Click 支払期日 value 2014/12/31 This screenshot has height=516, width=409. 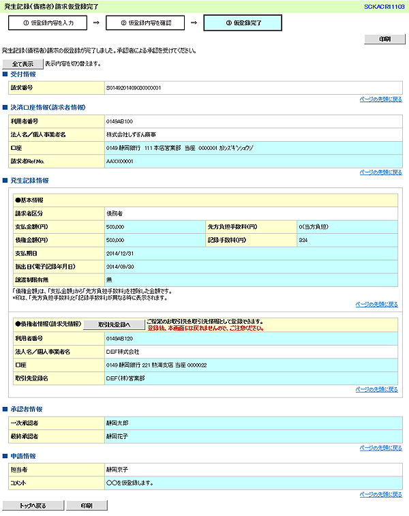[x=120, y=254]
